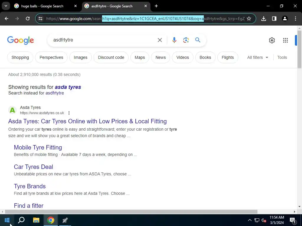Image resolution: width=302 pixels, height=226 pixels.
Task: Open the Google apps grid
Action: [x=285, y=40]
